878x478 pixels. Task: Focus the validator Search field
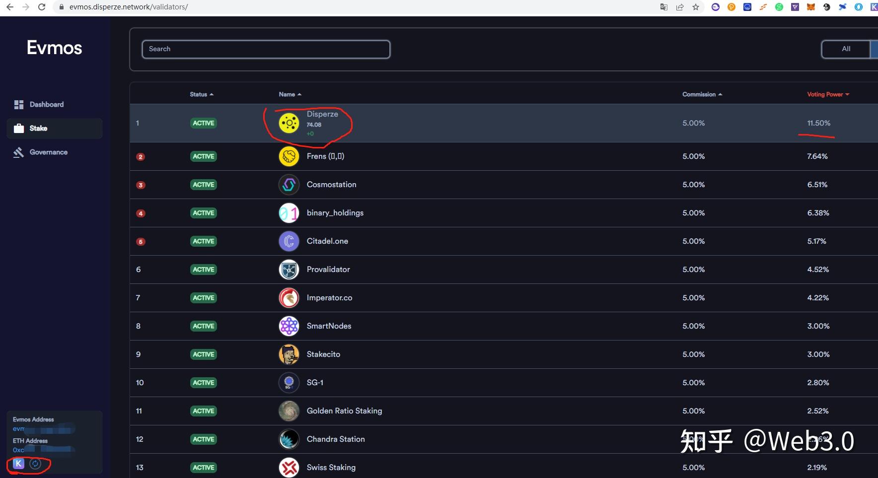[266, 49]
